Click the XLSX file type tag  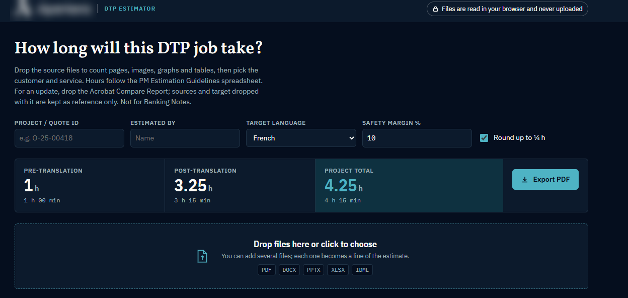click(x=338, y=270)
